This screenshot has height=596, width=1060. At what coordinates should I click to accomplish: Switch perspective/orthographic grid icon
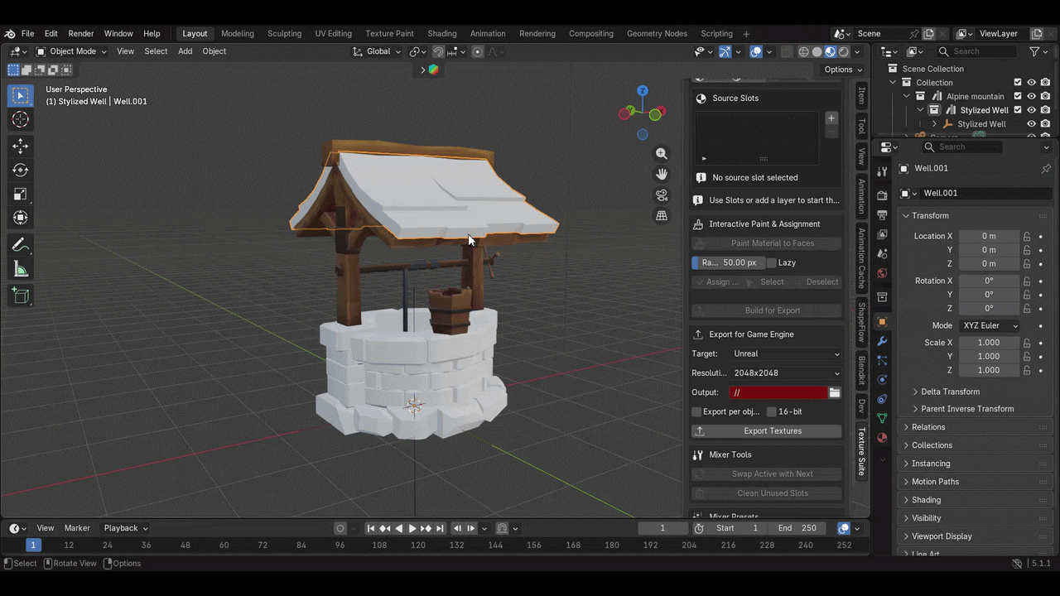click(x=662, y=216)
